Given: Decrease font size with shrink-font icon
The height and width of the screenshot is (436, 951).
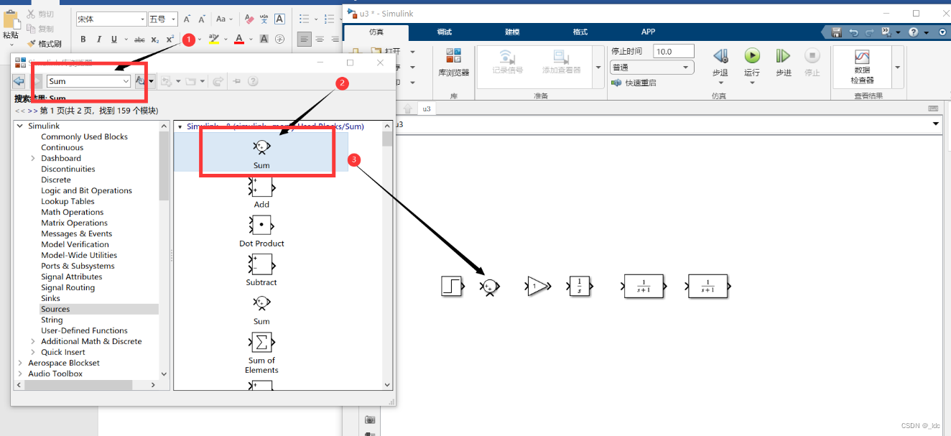Looking at the screenshot, I should pos(201,19).
